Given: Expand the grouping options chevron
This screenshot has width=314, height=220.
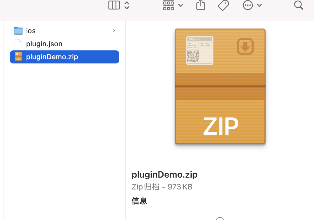Looking at the screenshot, I should 181,5.
